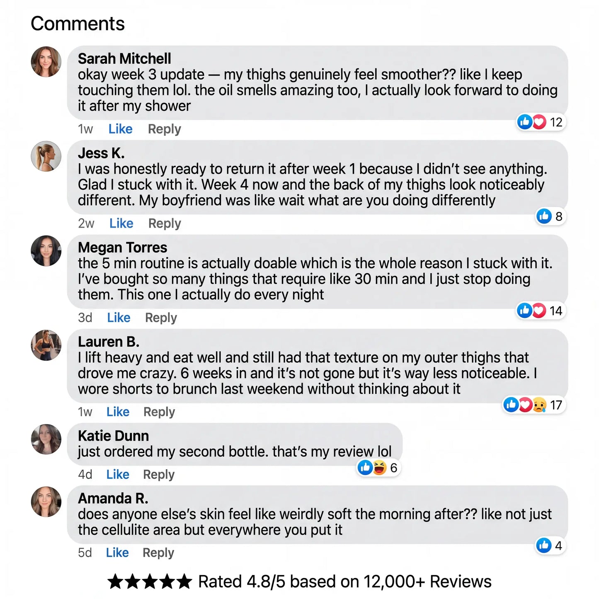This screenshot has height=599, width=599.
Task: Open Sarah Mitchell's profile picture
Action: (x=46, y=62)
